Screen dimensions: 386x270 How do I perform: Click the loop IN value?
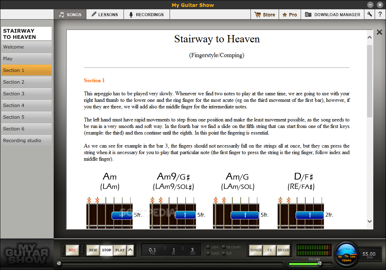pos(173,251)
